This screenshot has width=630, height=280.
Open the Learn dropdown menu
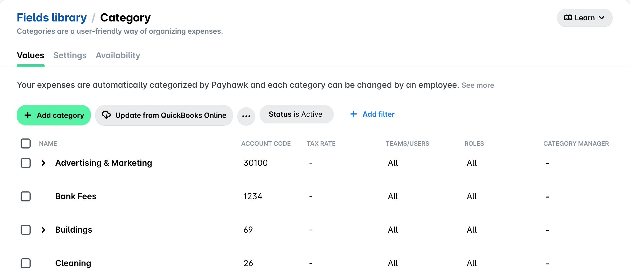(x=585, y=18)
